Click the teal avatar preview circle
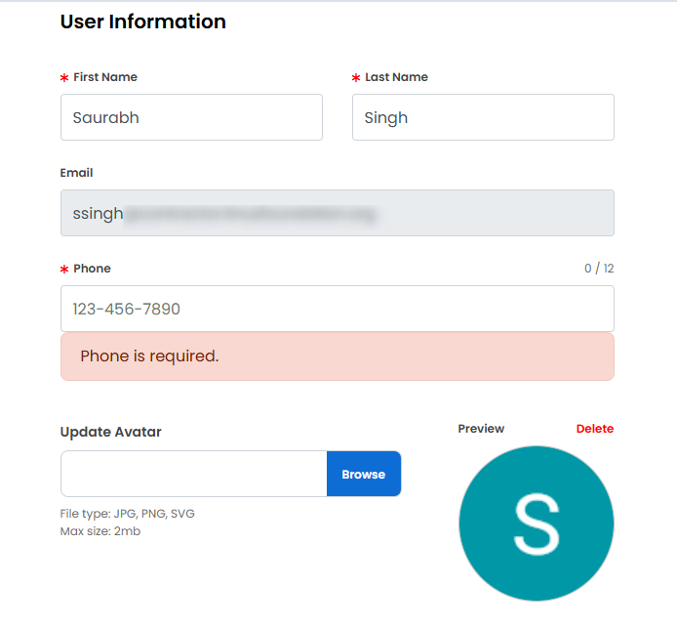The height and width of the screenshot is (628, 677). click(x=536, y=523)
